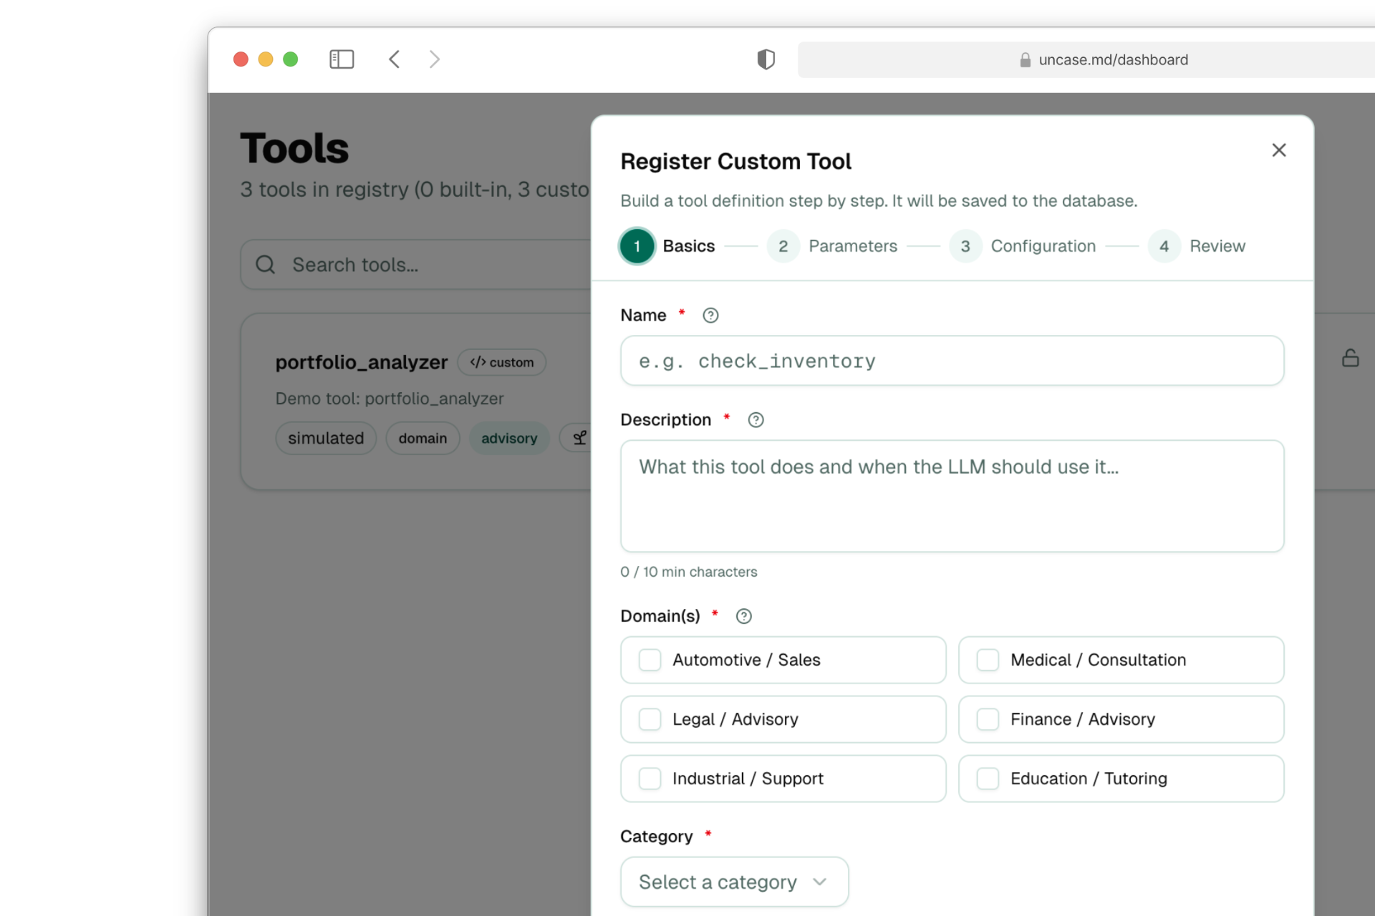Click the Domain(s) help icon
Image resolution: width=1375 pixels, height=916 pixels.
tap(743, 616)
